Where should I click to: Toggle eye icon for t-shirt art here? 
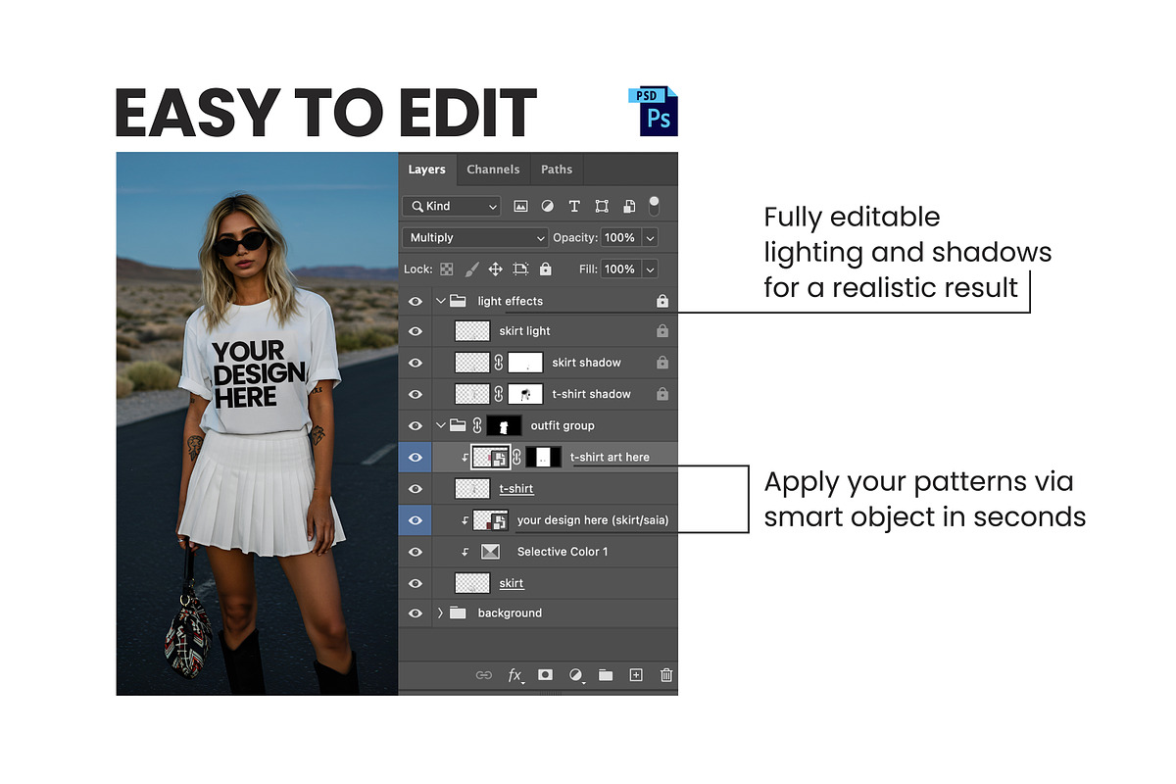coord(416,457)
